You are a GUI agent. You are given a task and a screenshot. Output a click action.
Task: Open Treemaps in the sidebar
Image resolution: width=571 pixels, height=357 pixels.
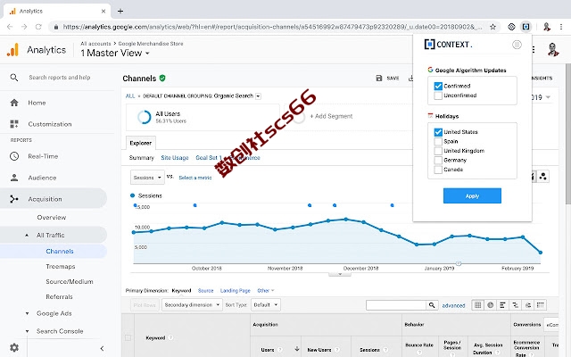(61, 267)
